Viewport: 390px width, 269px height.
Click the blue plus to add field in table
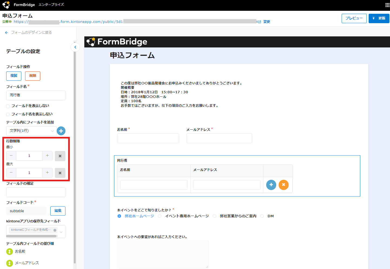pos(61,131)
